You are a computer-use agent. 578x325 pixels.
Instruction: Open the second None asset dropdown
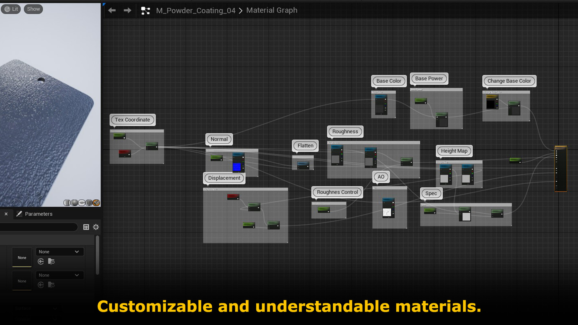[x=59, y=275]
